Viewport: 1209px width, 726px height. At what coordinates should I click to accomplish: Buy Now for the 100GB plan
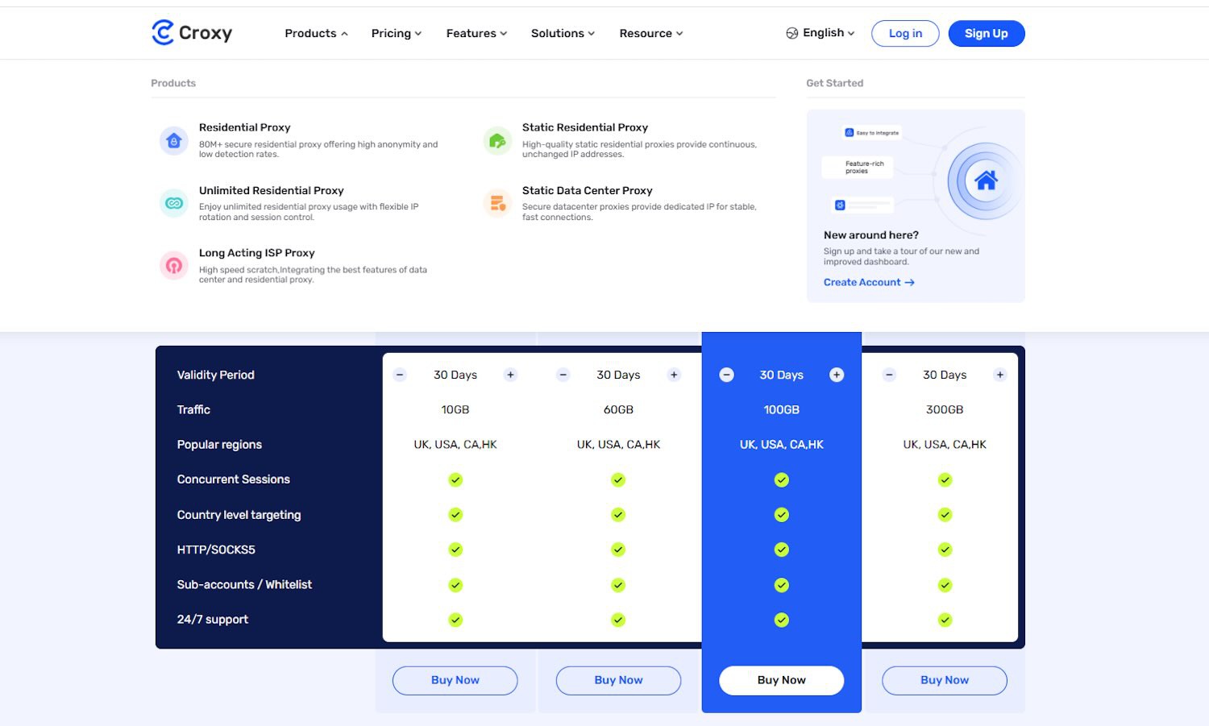pos(782,680)
